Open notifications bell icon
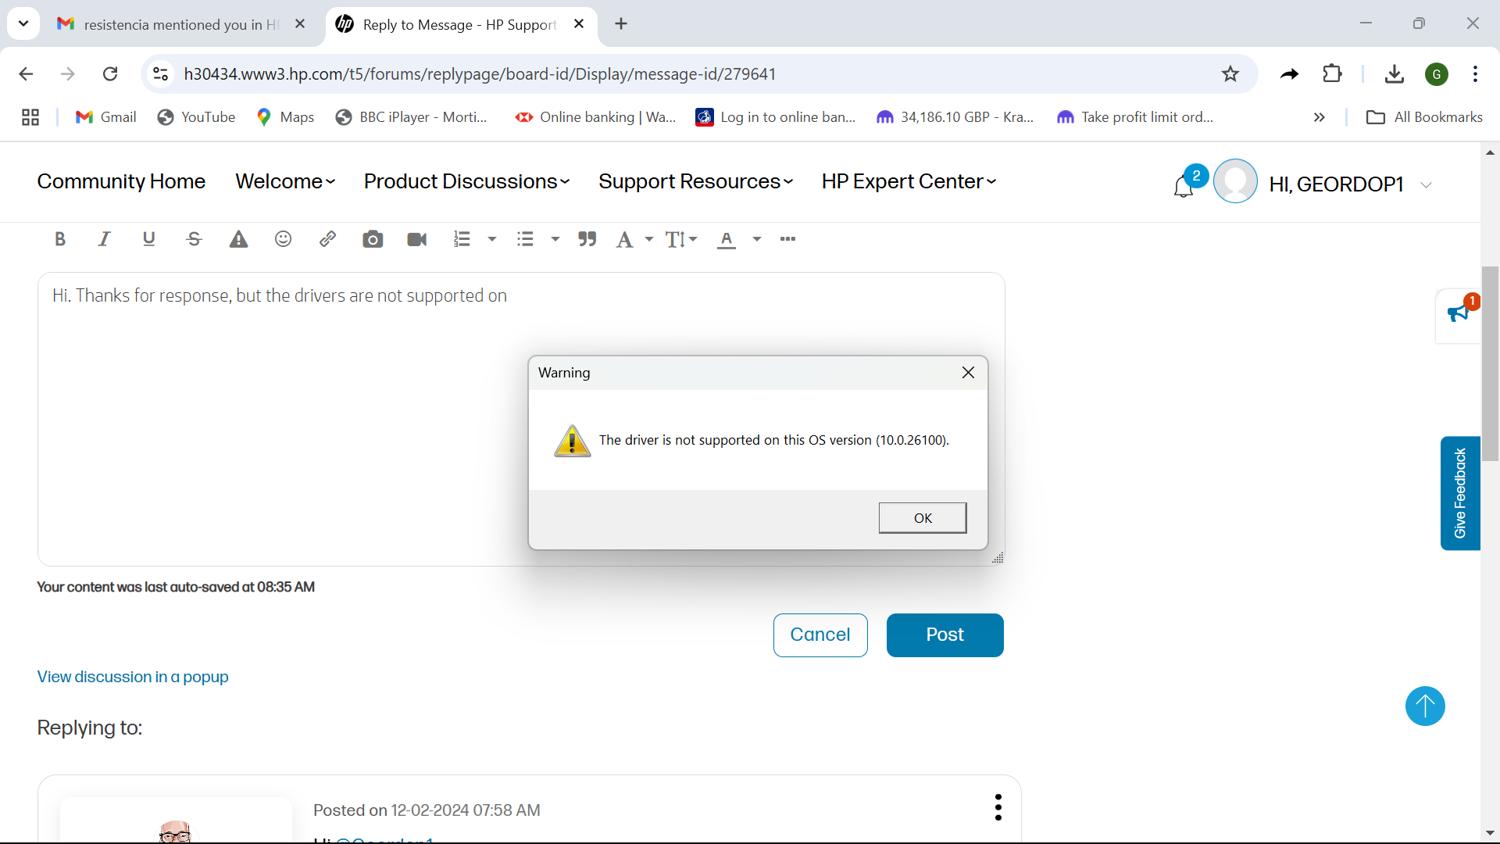The height and width of the screenshot is (844, 1500). click(1183, 187)
